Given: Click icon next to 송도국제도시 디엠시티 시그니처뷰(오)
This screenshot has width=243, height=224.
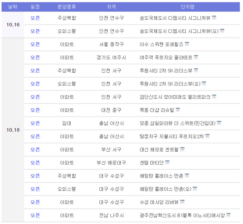Looking at the screenshot, I should [x=222, y=31].
